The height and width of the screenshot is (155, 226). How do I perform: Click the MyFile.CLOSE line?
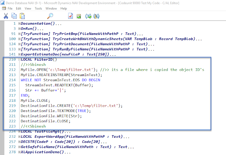pos(35,101)
